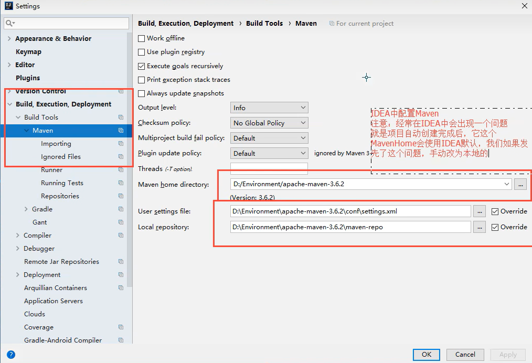Click the For current project icon in breadcrumb
The width and height of the screenshot is (532, 363).
[x=332, y=24]
